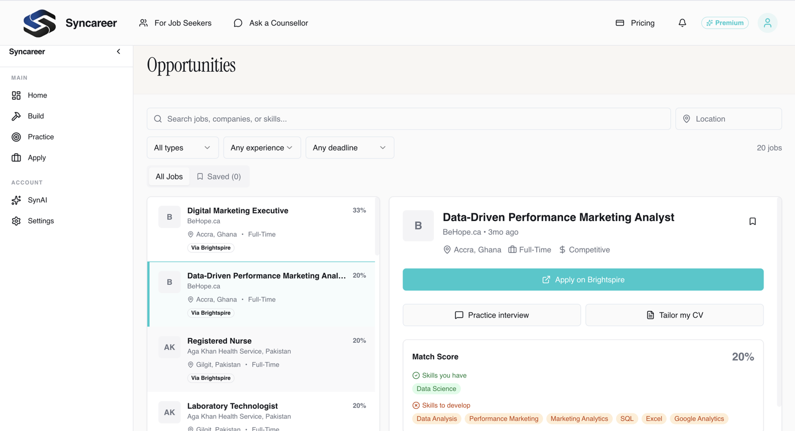Select the Digital Marketing Executive job
This screenshot has height=431, width=795.
click(x=261, y=229)
